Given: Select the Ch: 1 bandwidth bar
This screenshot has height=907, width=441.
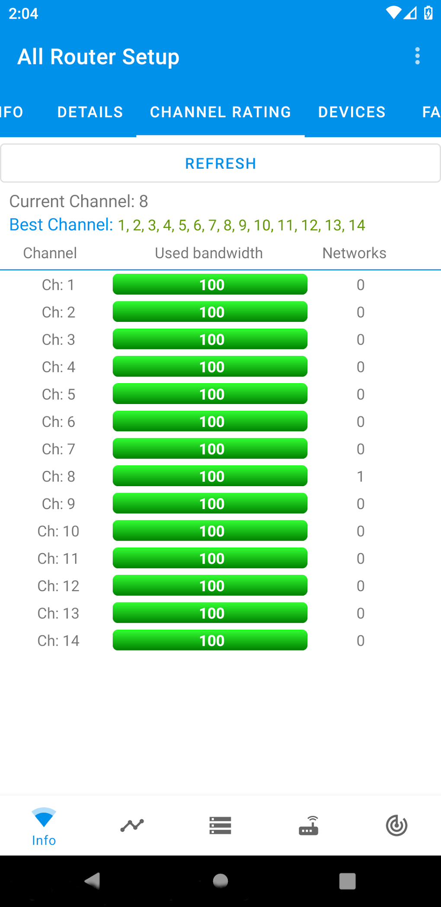Looking at the screenshot, I should pos(210,284).
